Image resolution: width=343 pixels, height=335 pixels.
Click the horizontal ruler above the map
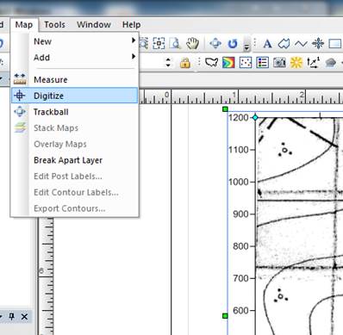point(240,96)
